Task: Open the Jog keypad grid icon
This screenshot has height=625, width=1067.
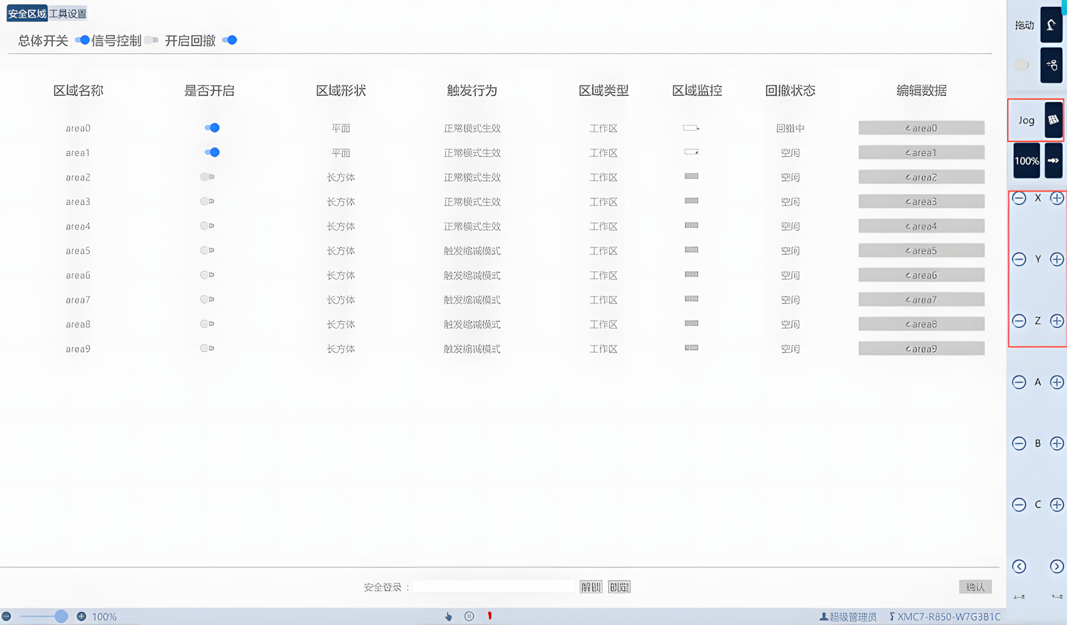Action: point(1053,120)
